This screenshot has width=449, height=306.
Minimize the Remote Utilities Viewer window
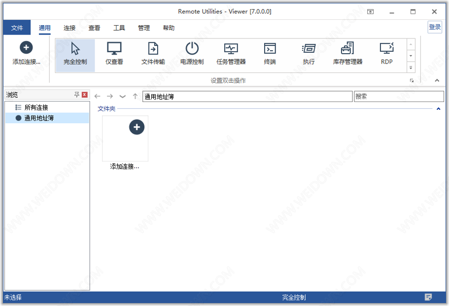point(392,12)
